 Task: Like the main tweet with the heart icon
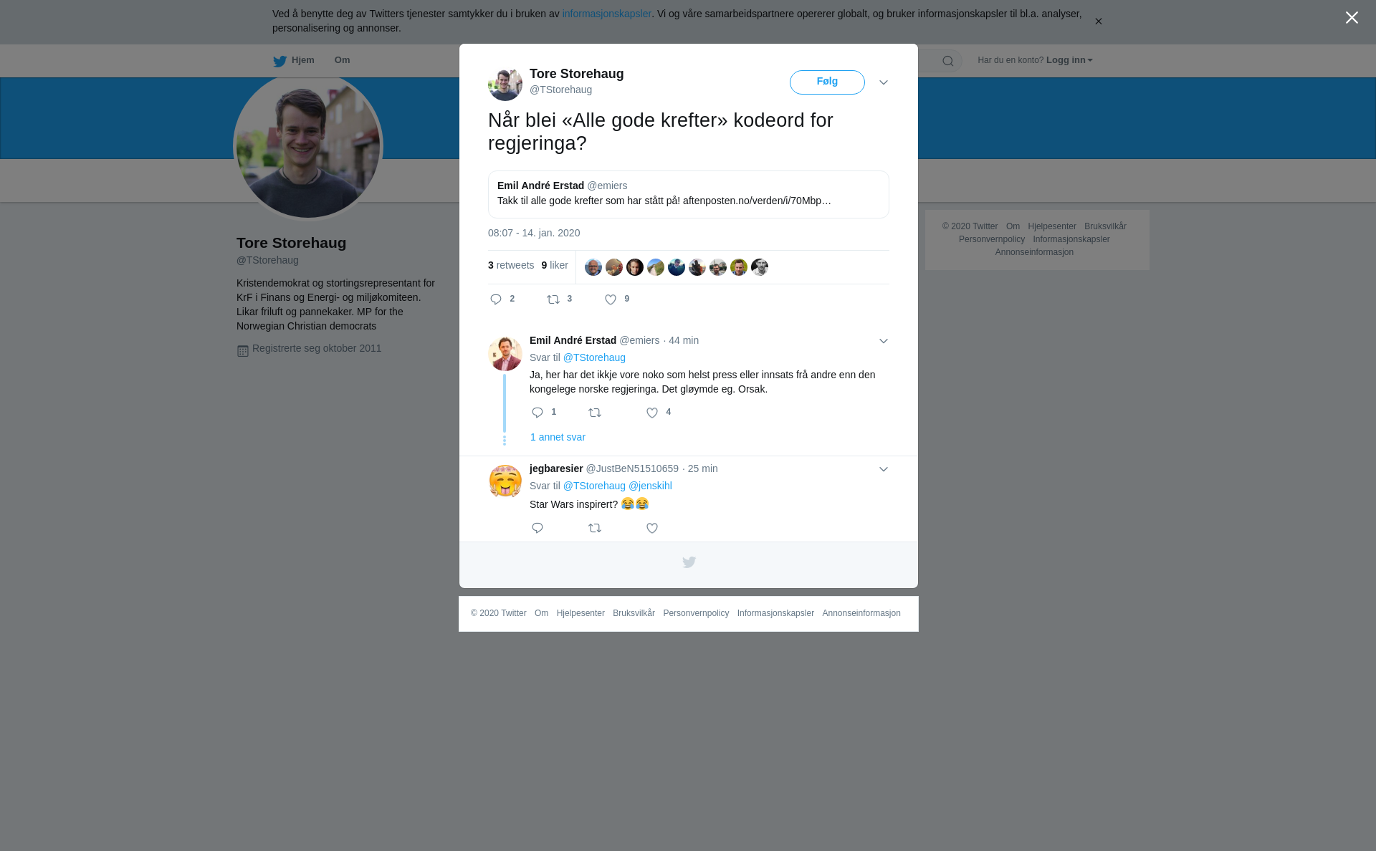point(611,299)
